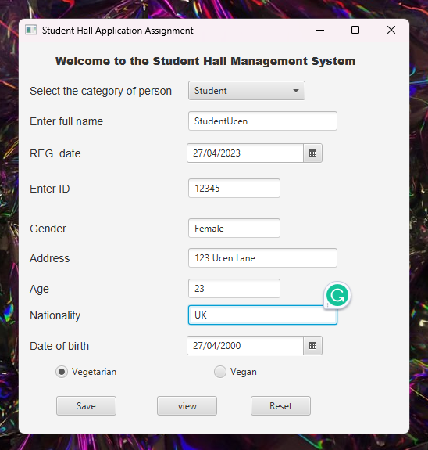Screen dimensions: 428x450
Task: Expand the category of person dropdown
Action: point(247,91)
